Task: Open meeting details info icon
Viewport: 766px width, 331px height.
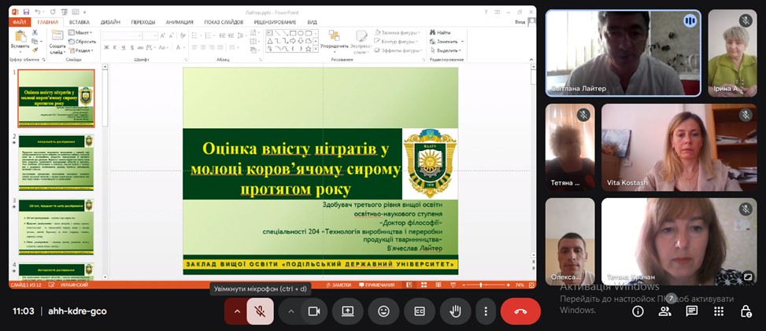Action: (638, 311)
